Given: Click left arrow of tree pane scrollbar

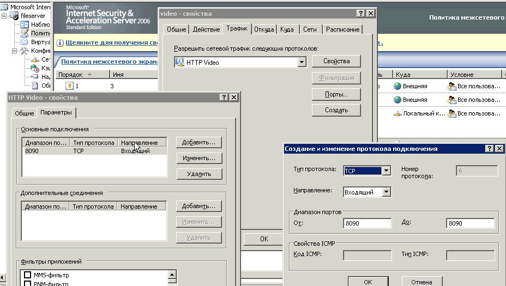Looking at the screenshot, I should pyautogui.click(x=3, y=277).
